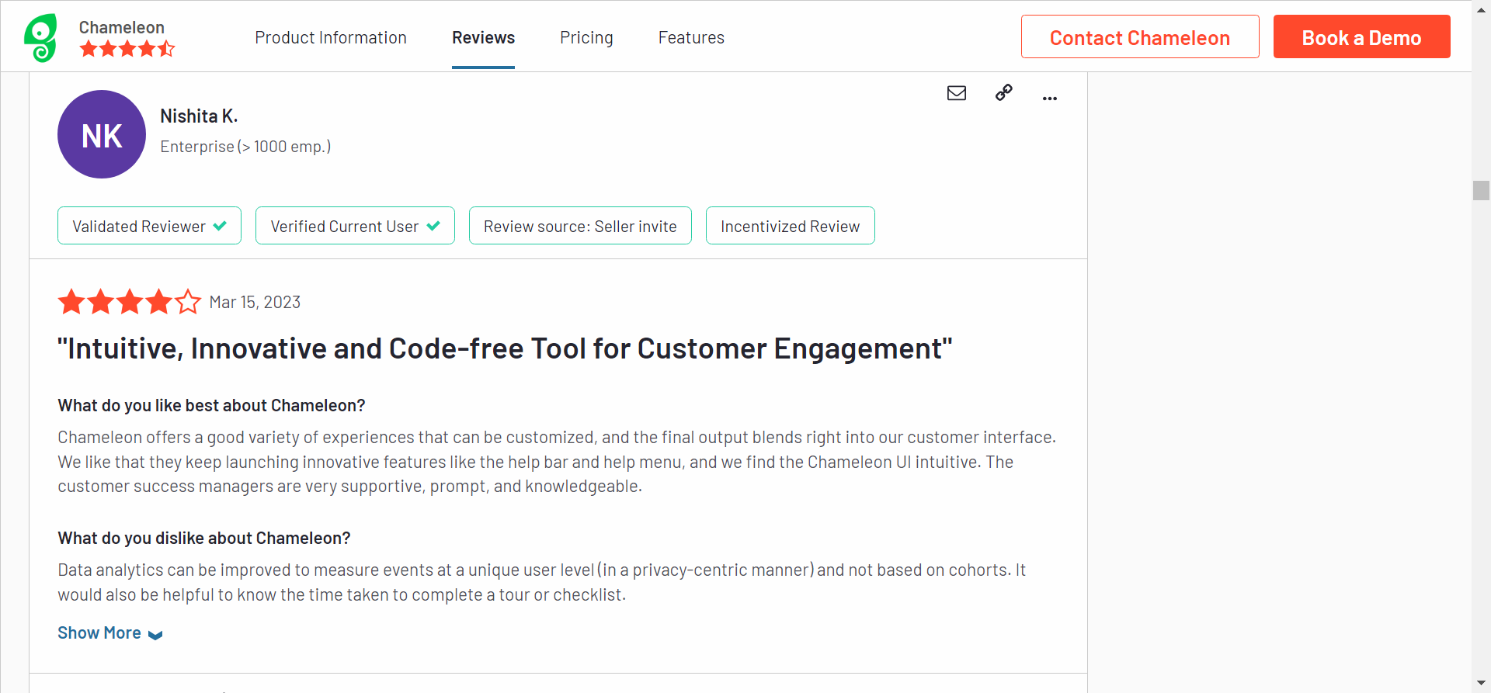Click the review title about Customer Engagement

505,349
